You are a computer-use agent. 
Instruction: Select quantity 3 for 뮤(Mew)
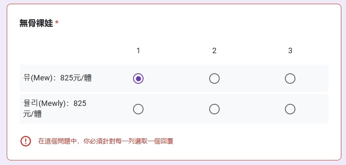pyautogui.click(x=290, y=79)
